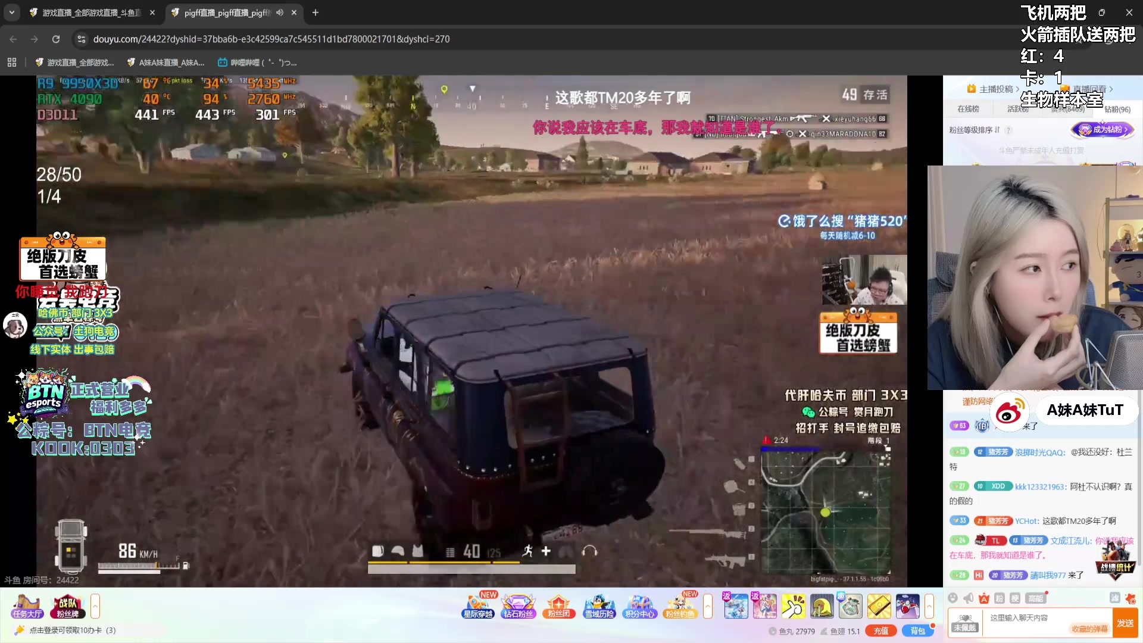The height and width of the screenshot is (643, 1143).
Task: Switch to the 钻粉(96) tab
Action: point(1117,110)
